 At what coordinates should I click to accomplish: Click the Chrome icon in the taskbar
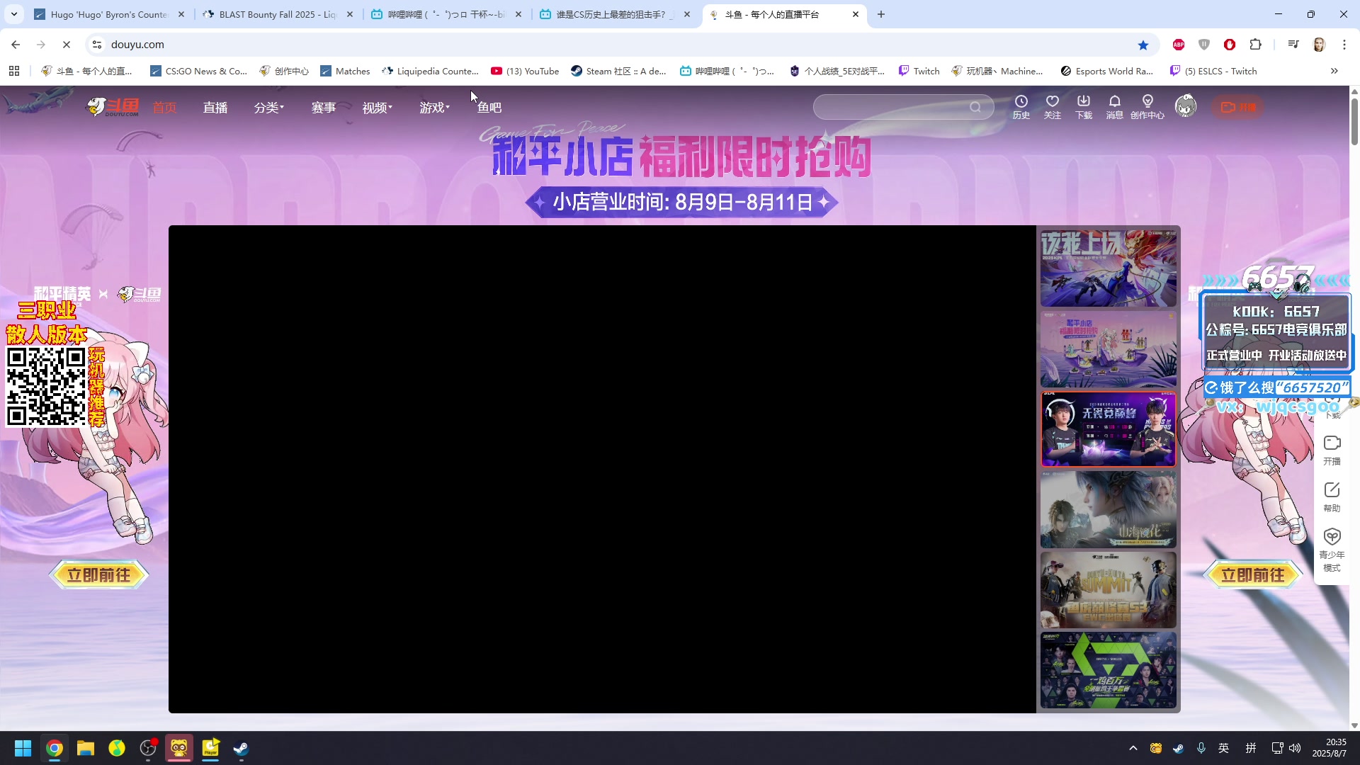(55, 748)
